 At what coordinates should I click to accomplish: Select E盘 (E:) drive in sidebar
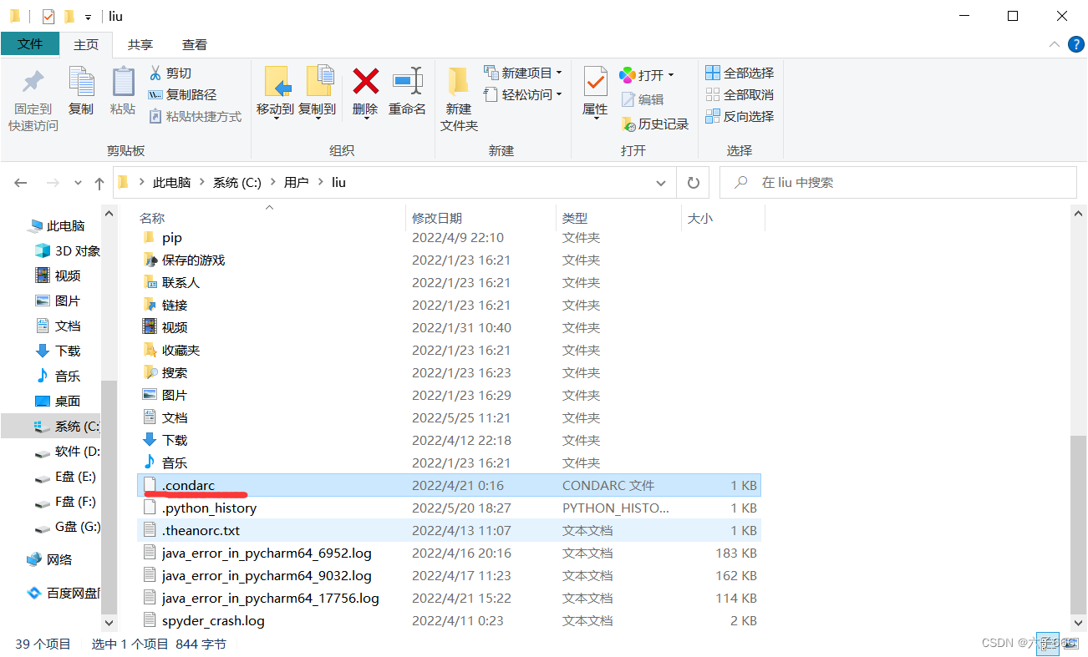click(65, 477)
